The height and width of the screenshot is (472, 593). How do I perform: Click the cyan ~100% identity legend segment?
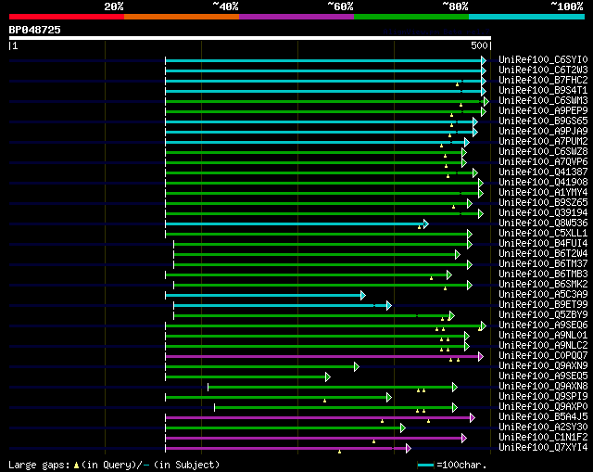pos(527,17)
